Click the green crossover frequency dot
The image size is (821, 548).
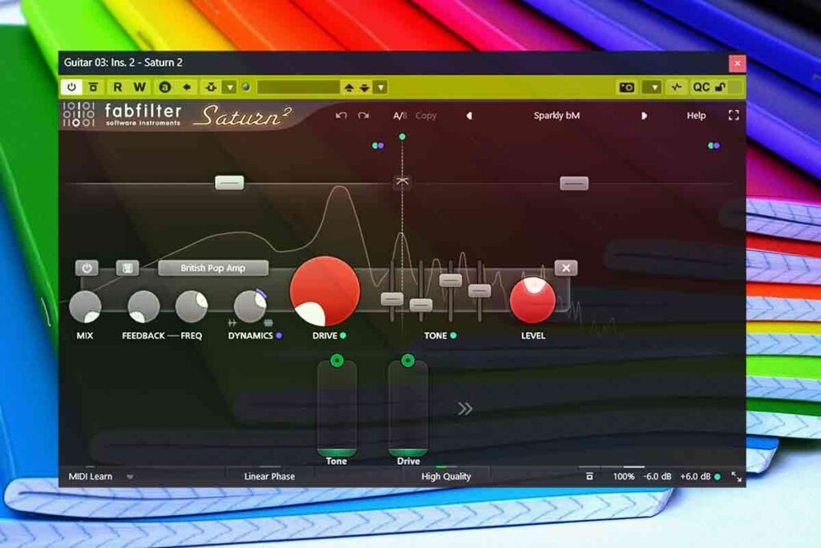(x=402, y=136)
